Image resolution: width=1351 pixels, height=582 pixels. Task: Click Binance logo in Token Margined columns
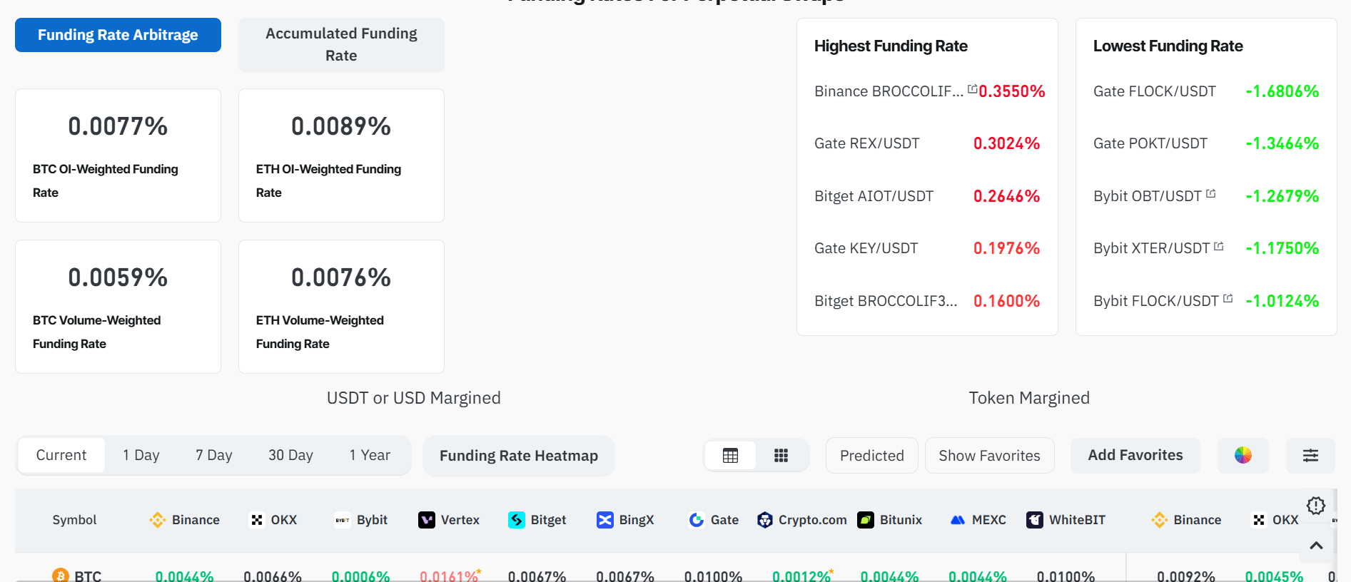pos(1160,520)
